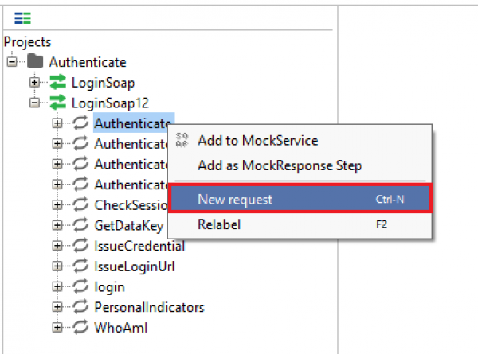Click the green arrows icon beside LoginSoap

(x=58, y=82)
